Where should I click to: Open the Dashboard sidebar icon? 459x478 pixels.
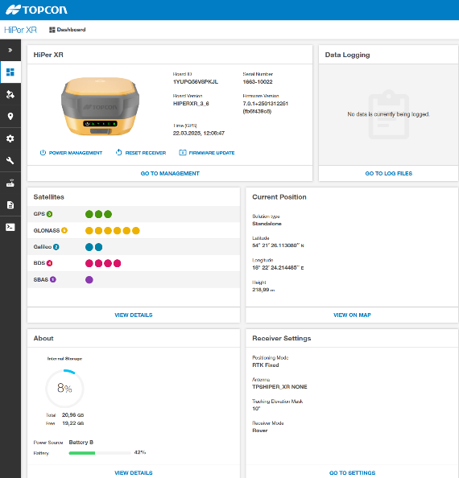[x=10, y=72]
